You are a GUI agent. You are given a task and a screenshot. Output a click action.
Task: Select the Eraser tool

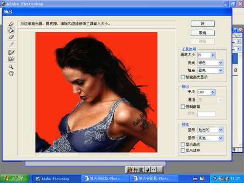pos(11,37)
